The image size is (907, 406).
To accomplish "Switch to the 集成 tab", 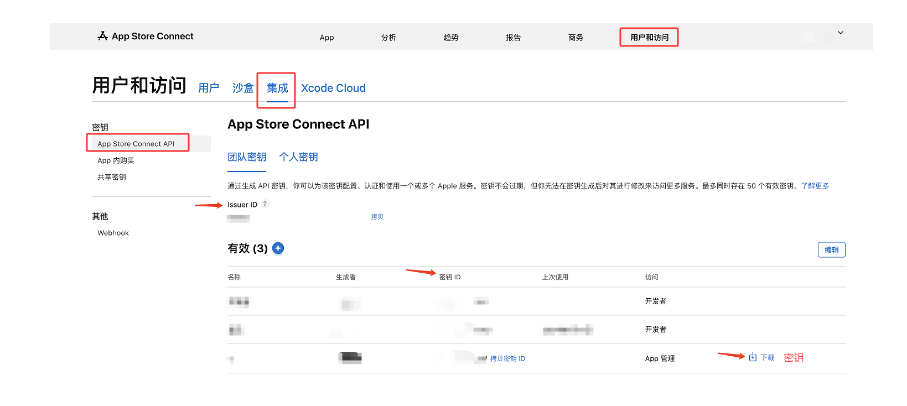I will [277, 88].
